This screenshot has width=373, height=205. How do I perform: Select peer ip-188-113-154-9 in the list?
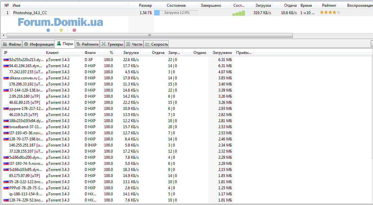pyautogui.click(x=26, y=194)
